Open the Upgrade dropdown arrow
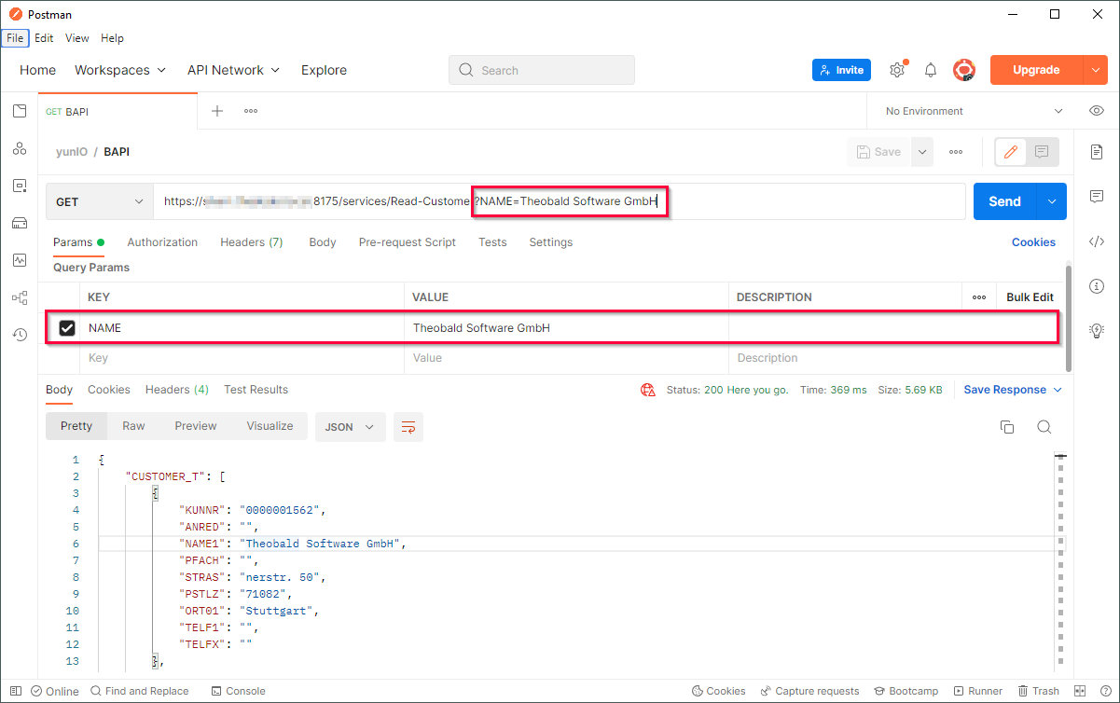 (x=1095, y=70)
